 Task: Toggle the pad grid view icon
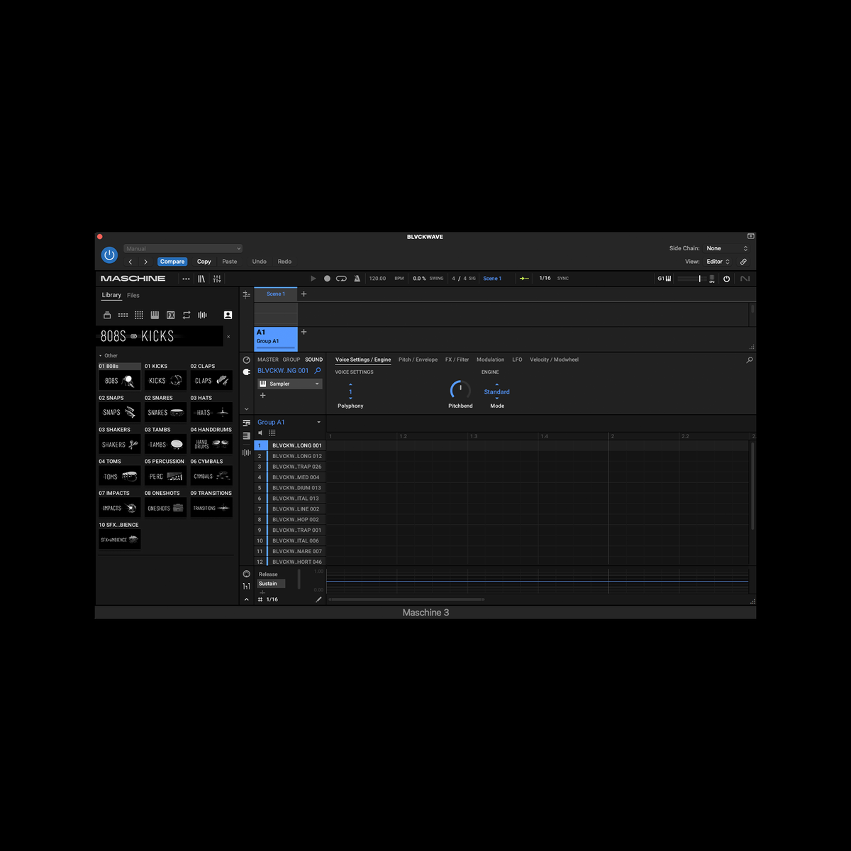point(272,433)
